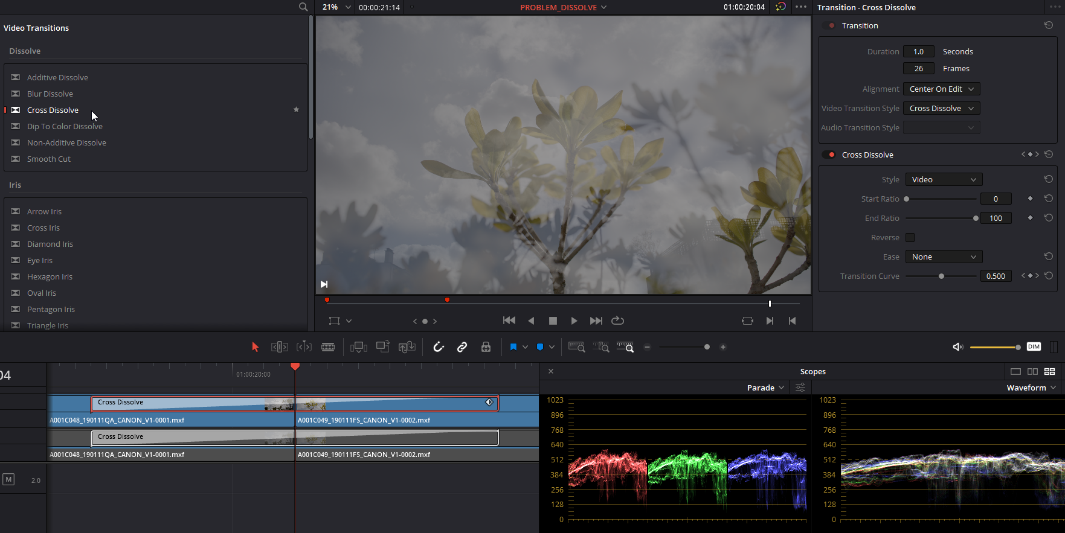Reset the Transition section settings
The height and width of the screenshot is (533, 1065).
[x=1049, y=25]
